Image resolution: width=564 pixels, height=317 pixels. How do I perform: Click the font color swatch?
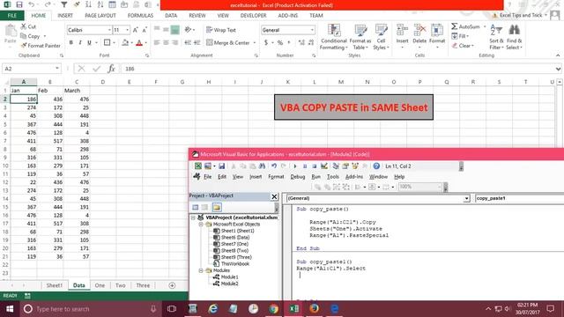(139, 43)
